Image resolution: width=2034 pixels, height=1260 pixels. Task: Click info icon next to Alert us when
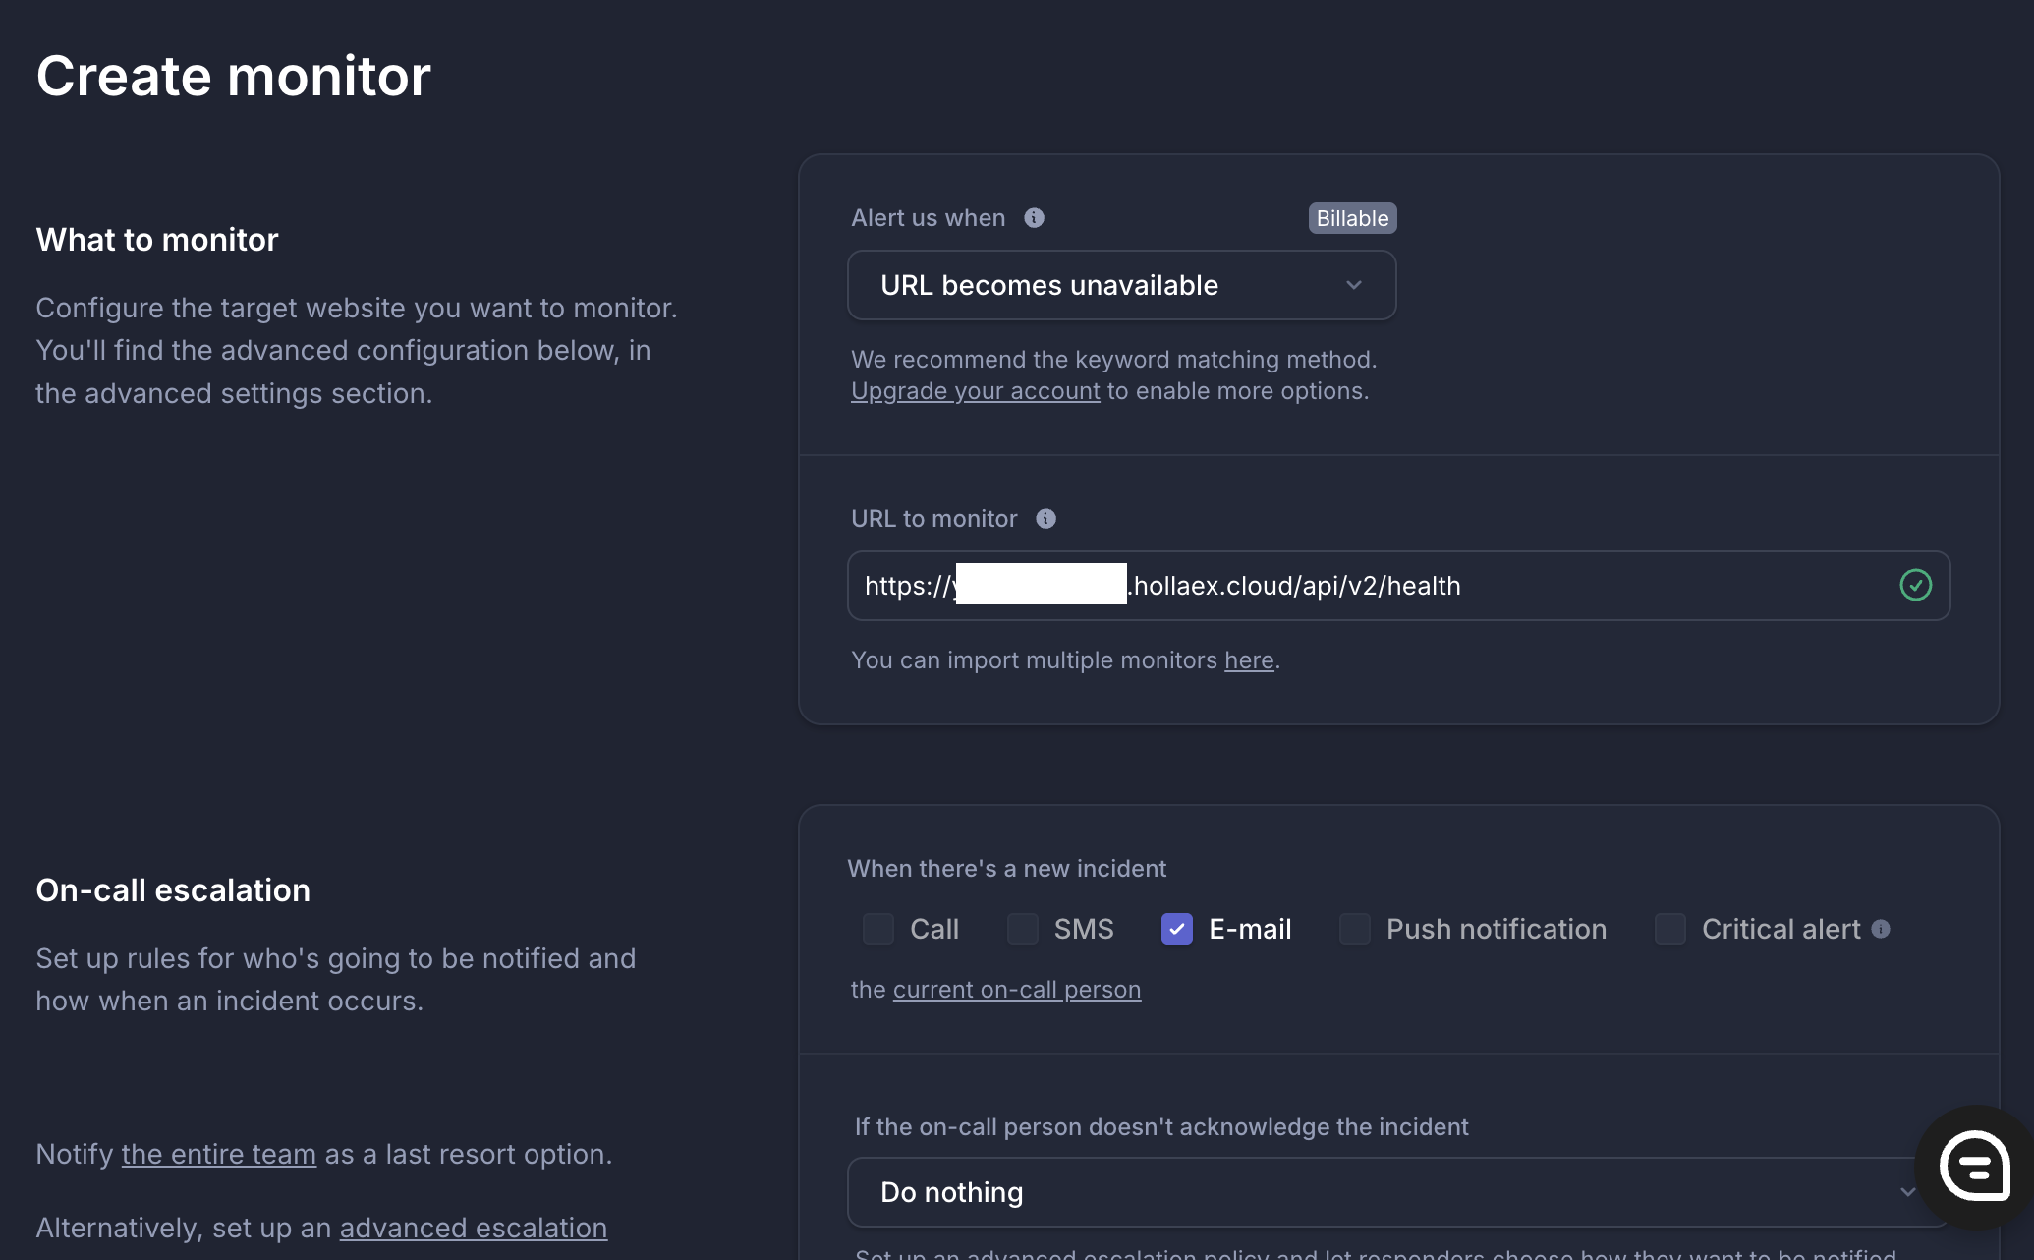(1034, 218)
